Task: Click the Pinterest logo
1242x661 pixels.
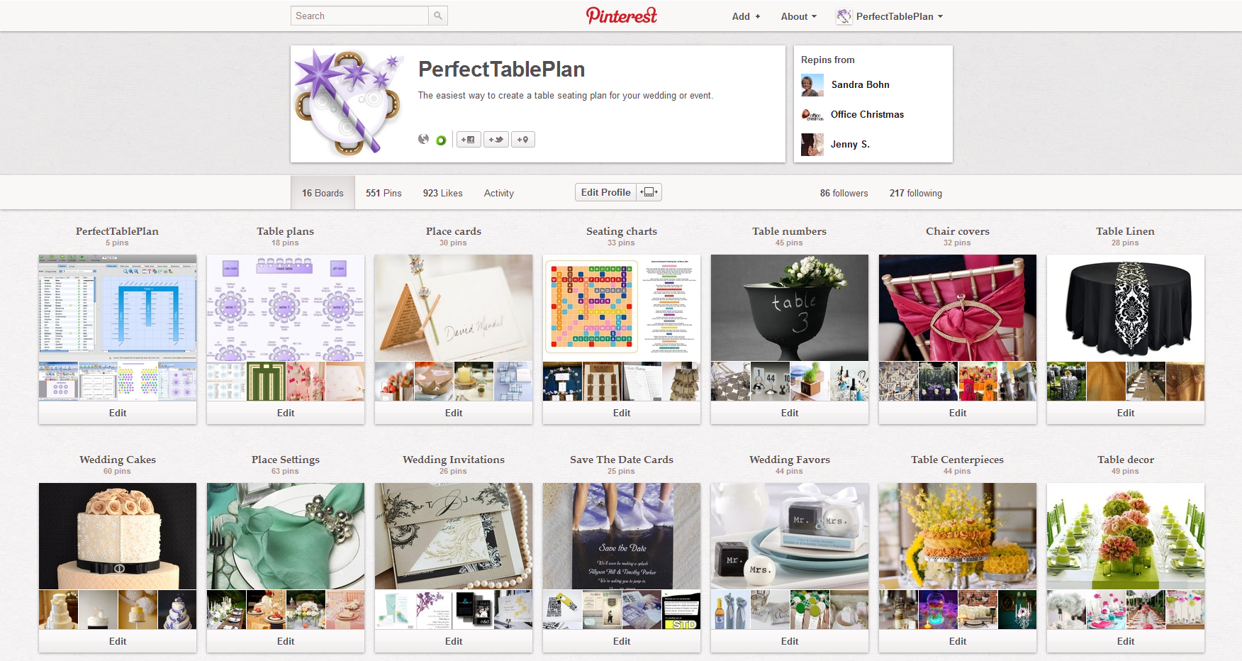Action: (x=622, y=16)
